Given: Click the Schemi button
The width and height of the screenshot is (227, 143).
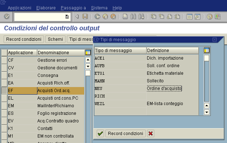Looking at the screenshot, I should 55,39.
